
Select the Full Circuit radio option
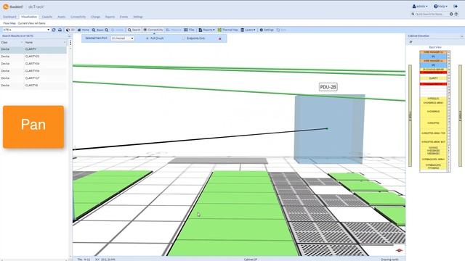[147, 38]
